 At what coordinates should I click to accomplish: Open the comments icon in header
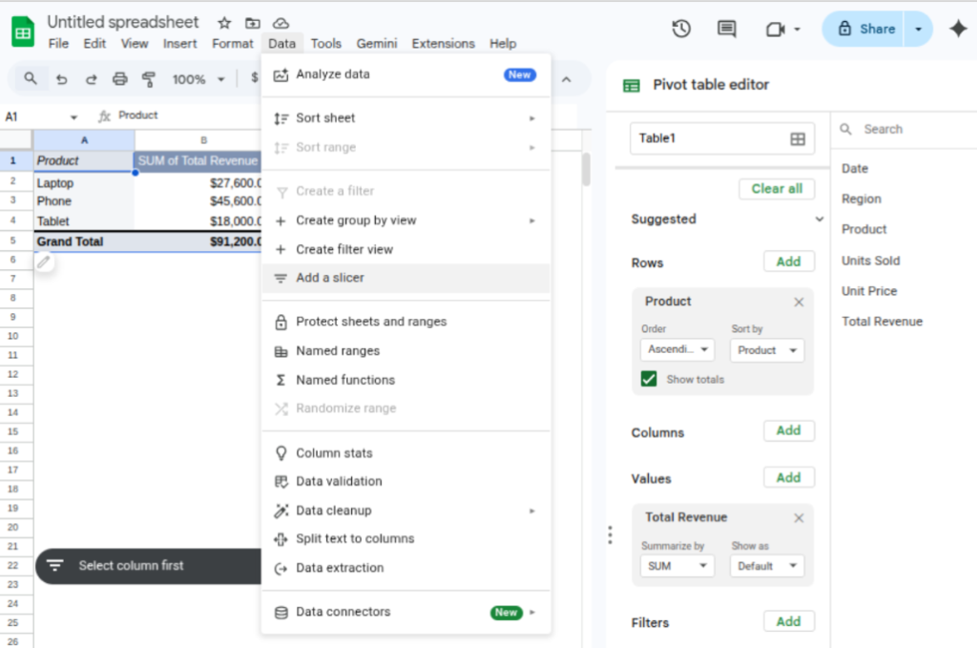(x=727, y=29)
